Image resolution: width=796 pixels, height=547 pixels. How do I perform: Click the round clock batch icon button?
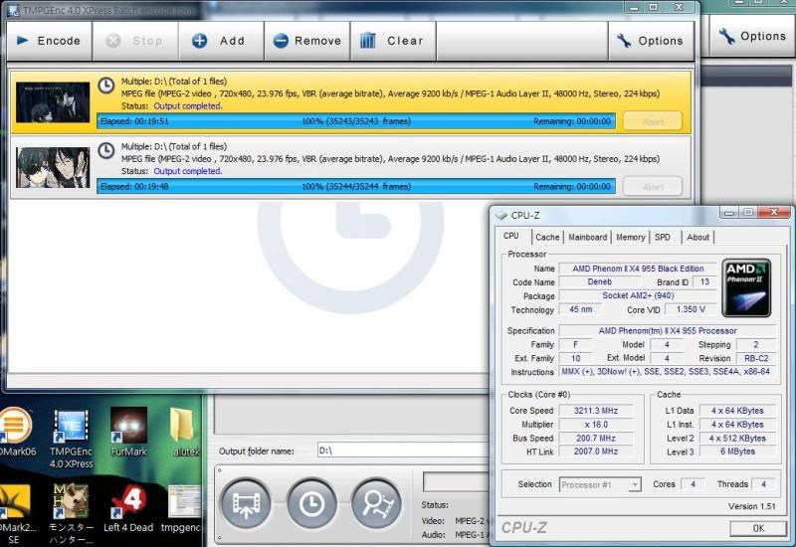point(311,503)
